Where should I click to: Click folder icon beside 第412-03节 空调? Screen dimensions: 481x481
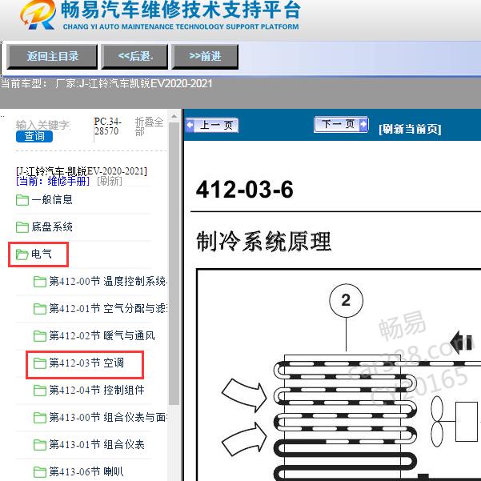tap(39, 363)
